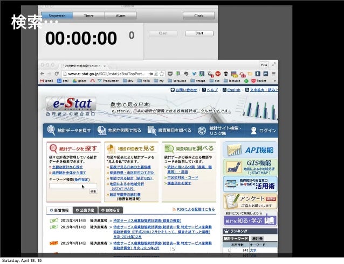Open 統計サイト検索・リンク集 in navigation bar
Viewport: 344px width, 264px height.
(x=220, y=130)
